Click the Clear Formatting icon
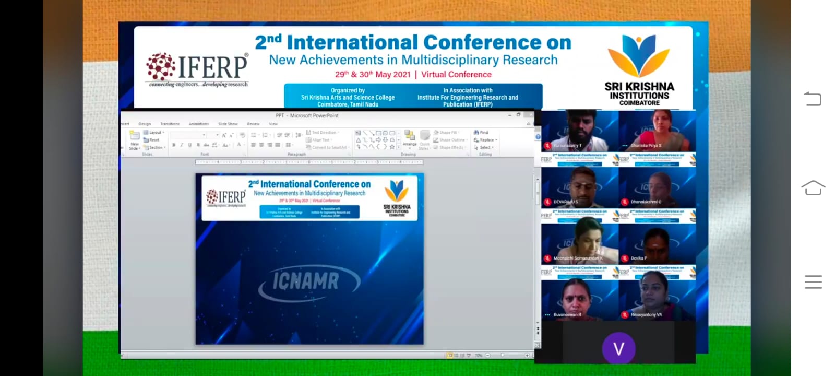Viewport: 835px width, 376px height. coord(242,135)
